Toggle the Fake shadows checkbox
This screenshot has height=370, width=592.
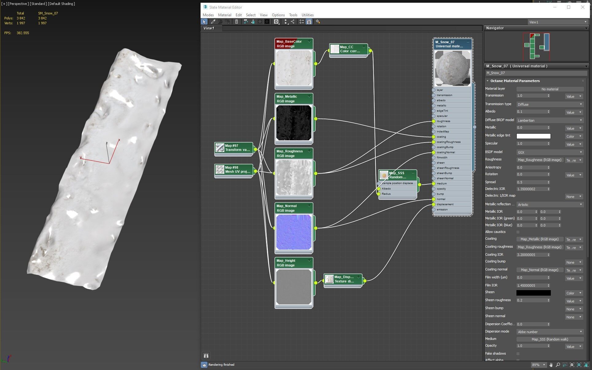pos(518,354)
